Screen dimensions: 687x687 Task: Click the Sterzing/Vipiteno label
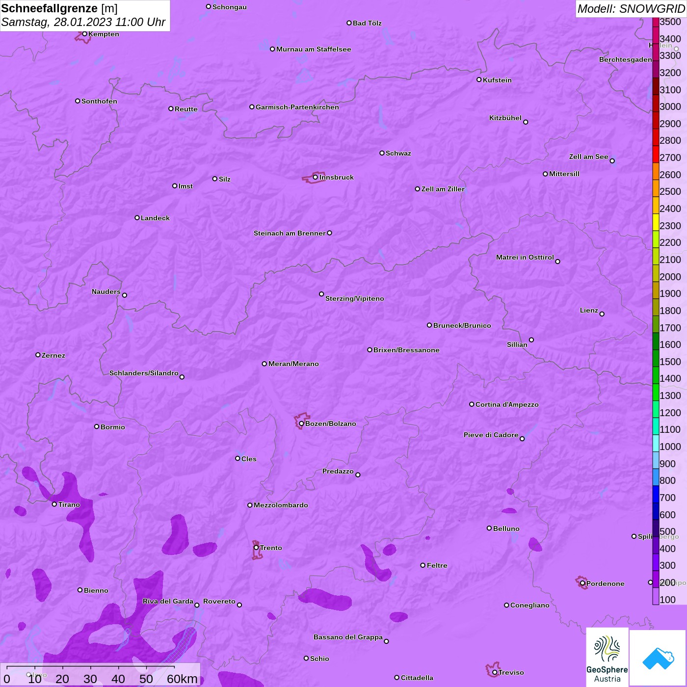click(x=355, y=298)
